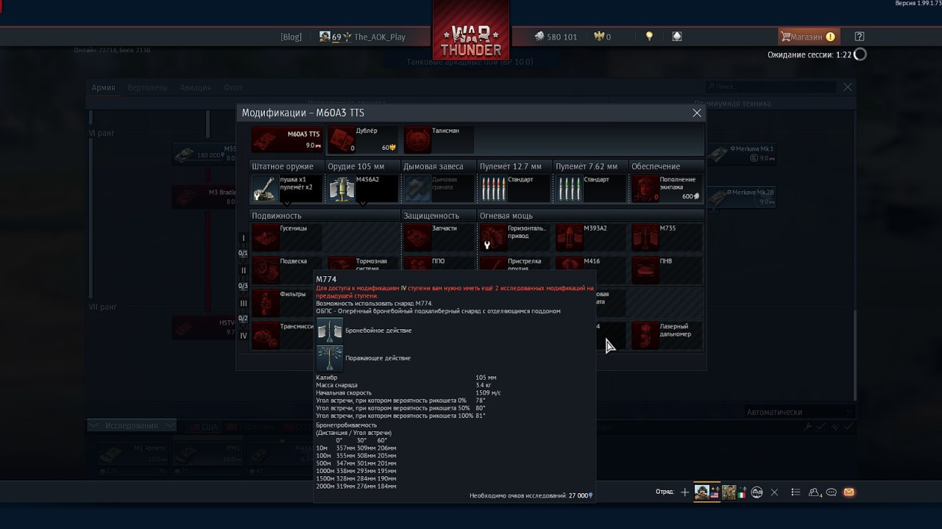The height and width of the screenshot is (529, 942).
Task: Select the first squad member avatar
Action: point(703,492)
